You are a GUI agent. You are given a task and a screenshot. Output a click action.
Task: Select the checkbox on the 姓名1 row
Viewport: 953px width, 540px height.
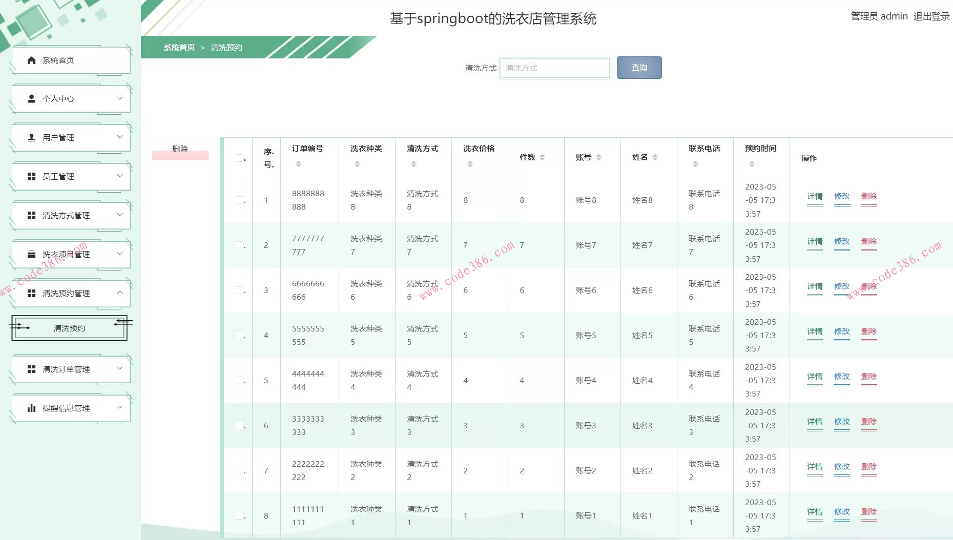[x=239, y=515]
